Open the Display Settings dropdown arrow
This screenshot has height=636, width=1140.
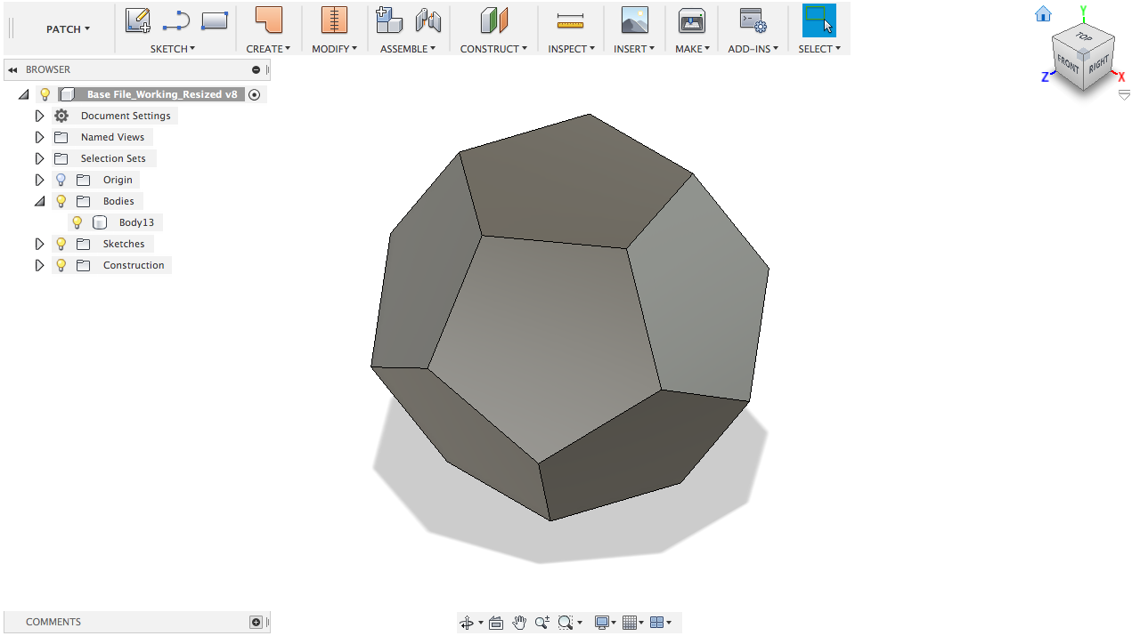614,624
